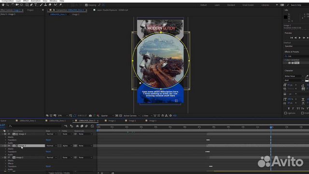The width and height of the screenshot is (309, 174).
Task: Jump to first frame in Preview
Action: tap(291, 38)
